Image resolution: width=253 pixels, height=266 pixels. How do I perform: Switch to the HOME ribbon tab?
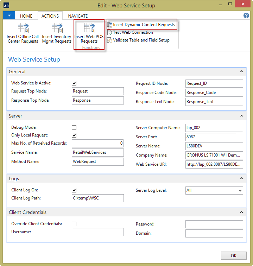click(x=26, y=16)
